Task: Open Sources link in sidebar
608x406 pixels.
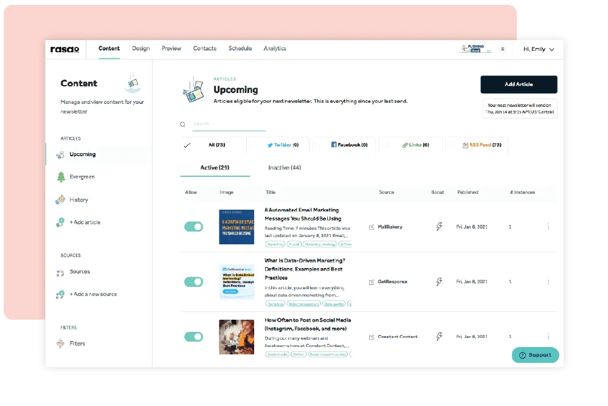Action: pos(80,272)
